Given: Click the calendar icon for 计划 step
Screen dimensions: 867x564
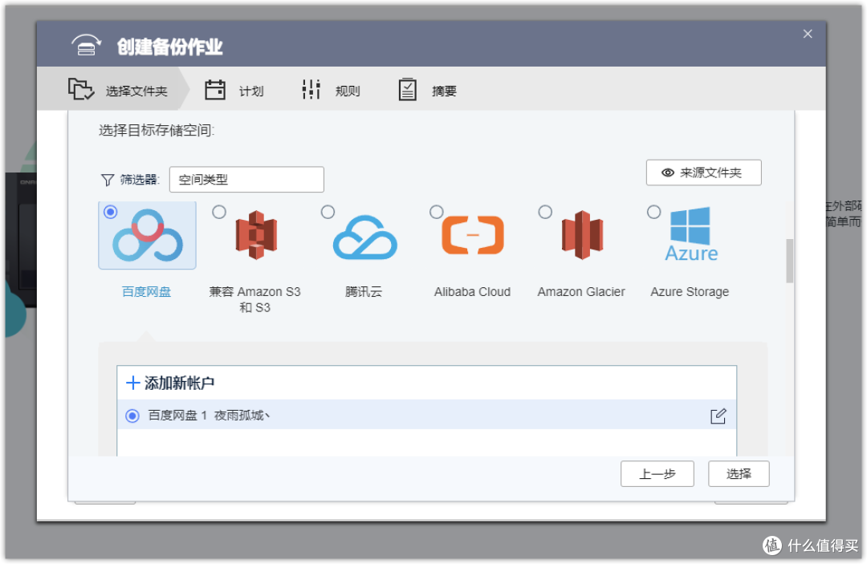Looking at the screenshot, I should (x=215, y=90).
